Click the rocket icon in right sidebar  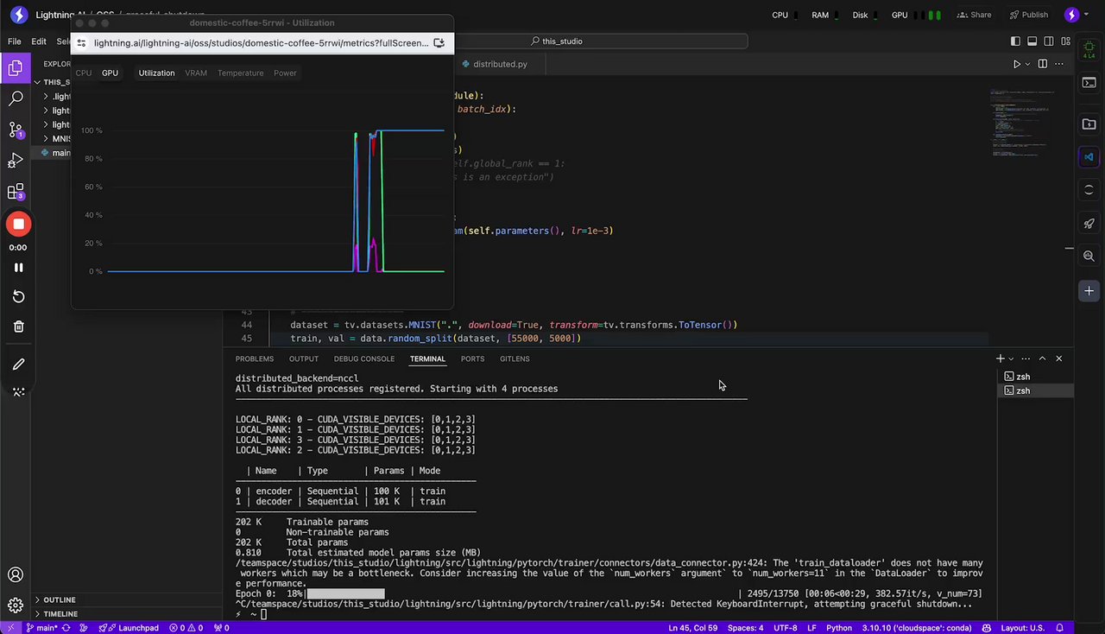[1089, 224]
